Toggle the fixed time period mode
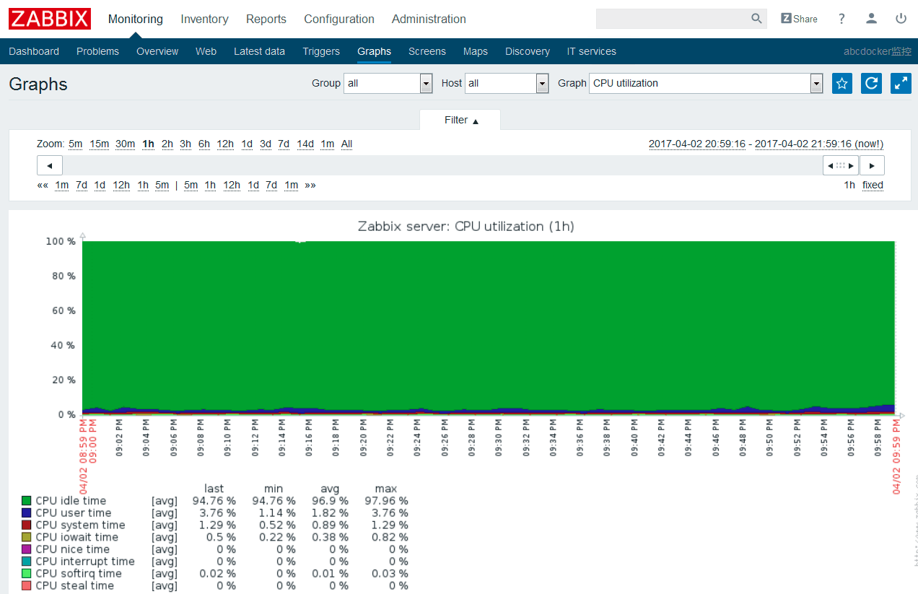Image resolution: width=918 pixels, height=594 pixels. [873, 185]
